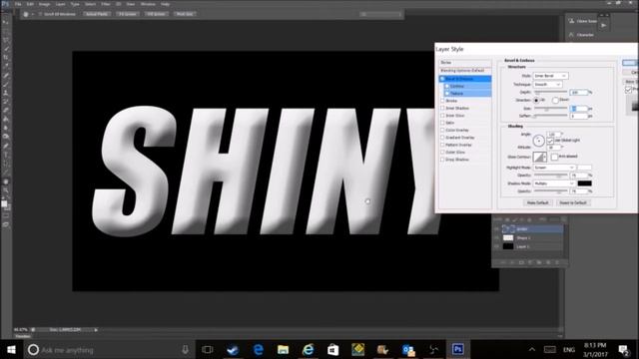This screenshot has width=639, height=359.
Task: Click the Actual Pixels button
Action: tap(97, 14)
